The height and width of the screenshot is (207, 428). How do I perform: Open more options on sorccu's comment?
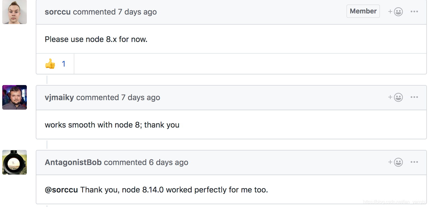pos(414,12)
